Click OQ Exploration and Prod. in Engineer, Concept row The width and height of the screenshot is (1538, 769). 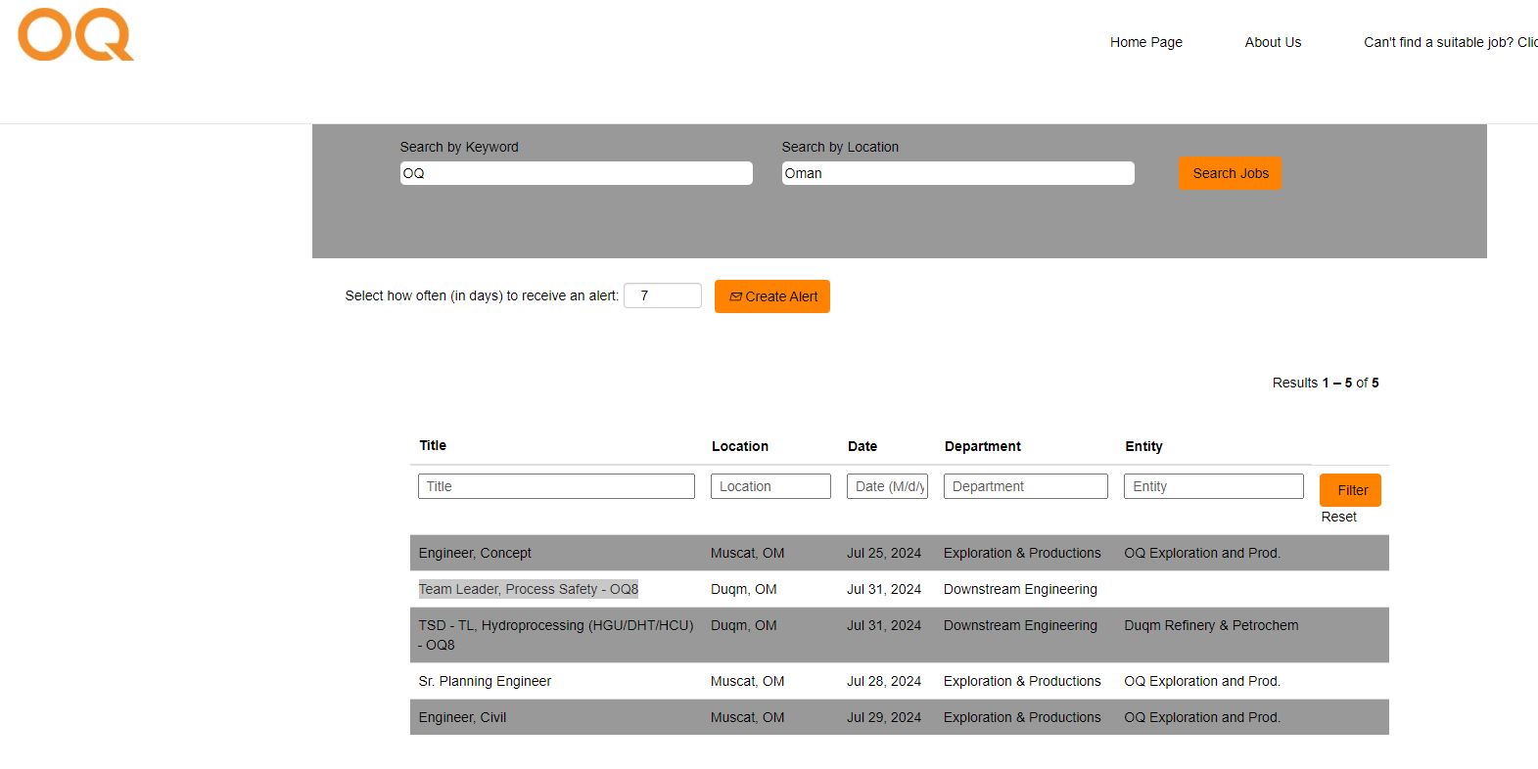(x=1202, y=553)
